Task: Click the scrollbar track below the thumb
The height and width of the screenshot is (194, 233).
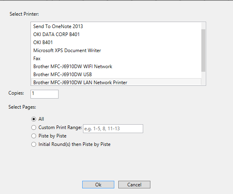Action: pos(203,78)
